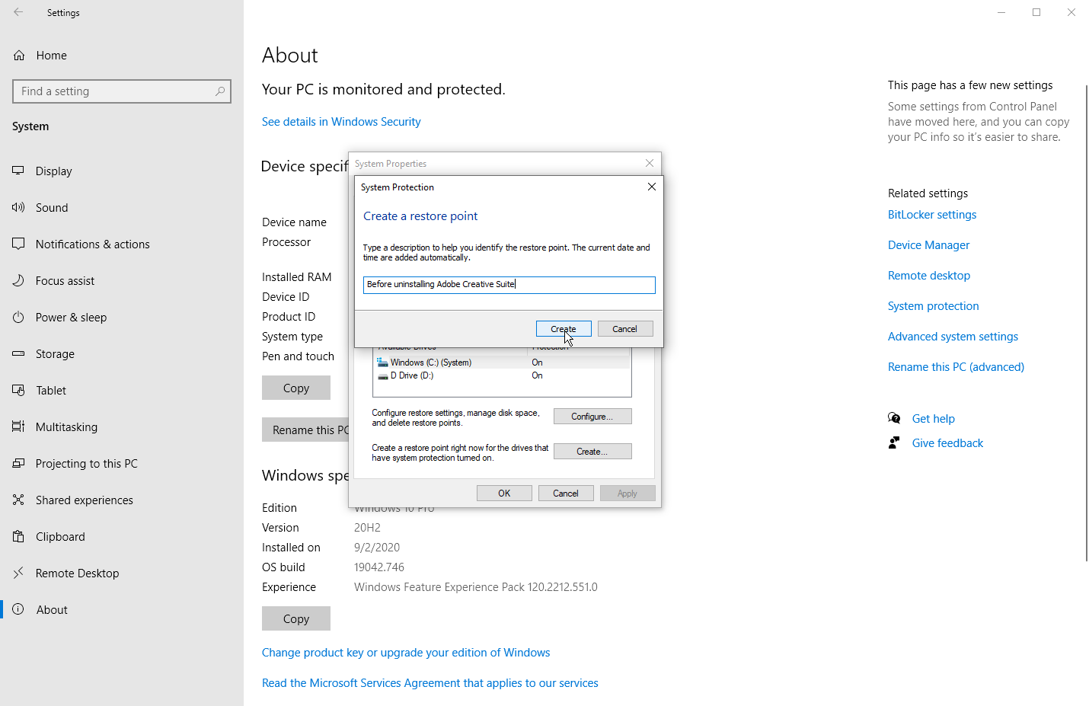
Task: Select Projecting to this PC icon
Action: (x=18, y=464)
